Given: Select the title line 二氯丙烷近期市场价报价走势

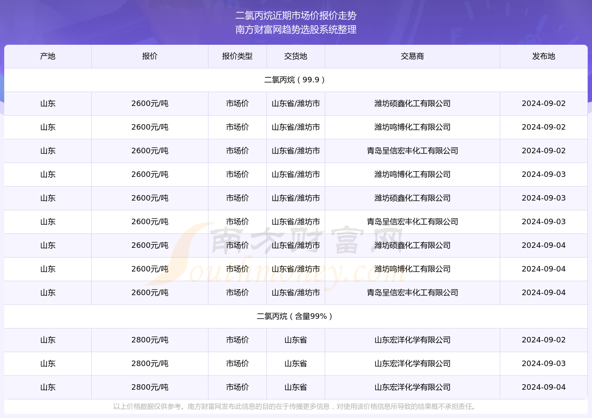Looking at the screenshot, I should point(296,16).
